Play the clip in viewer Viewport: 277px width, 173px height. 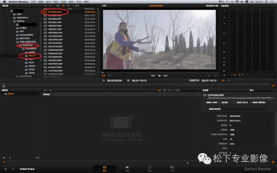coord(159,76)
